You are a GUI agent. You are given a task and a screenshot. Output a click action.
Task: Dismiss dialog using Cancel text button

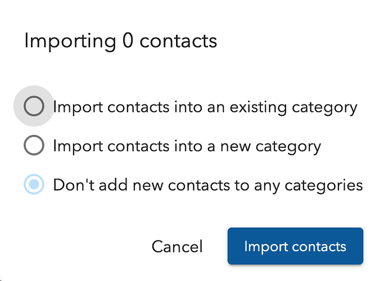click(177, 247)
